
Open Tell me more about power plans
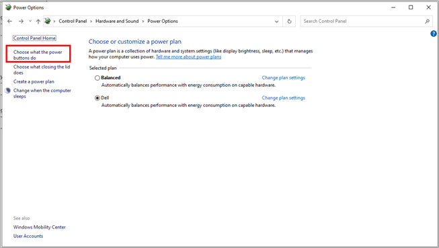pyautogui.click(x=188, y=57)
